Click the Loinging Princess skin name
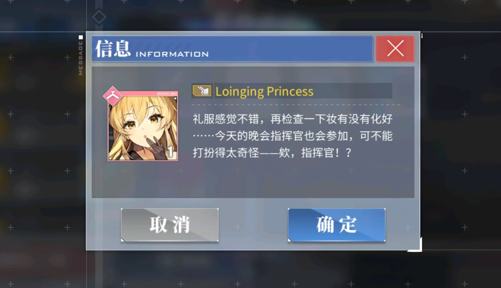The width and height of the screenshot is (501, 288). tap(264, 91)
